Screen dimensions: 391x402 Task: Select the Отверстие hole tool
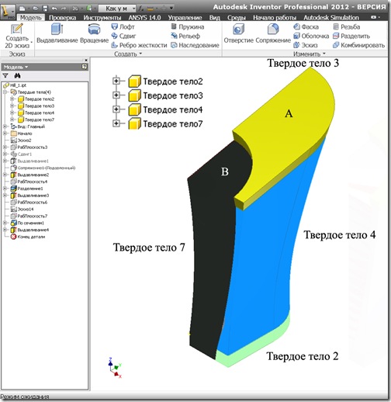click(238, 33)
